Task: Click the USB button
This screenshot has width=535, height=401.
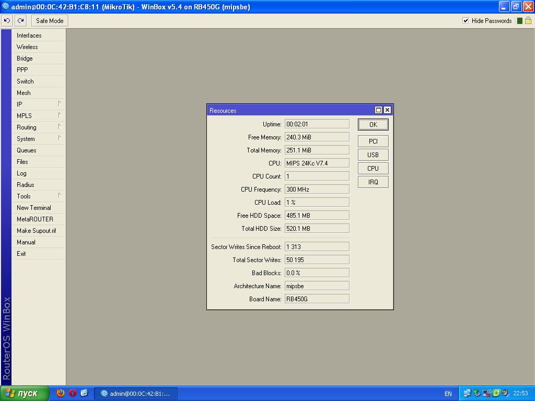Action: 373,155
